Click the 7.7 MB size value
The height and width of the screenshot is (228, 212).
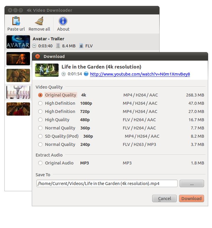198,128
